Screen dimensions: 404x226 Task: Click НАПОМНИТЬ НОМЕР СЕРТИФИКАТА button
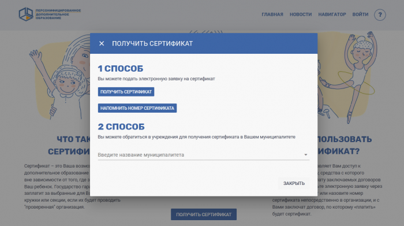137,108
